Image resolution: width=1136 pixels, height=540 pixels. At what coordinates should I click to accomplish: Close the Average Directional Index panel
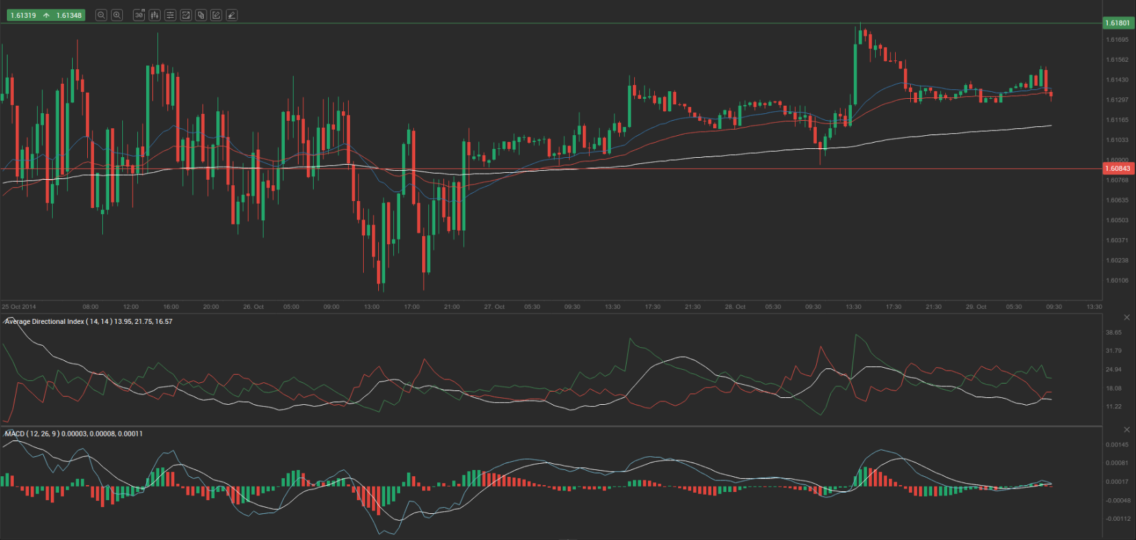click(1126, 318)
